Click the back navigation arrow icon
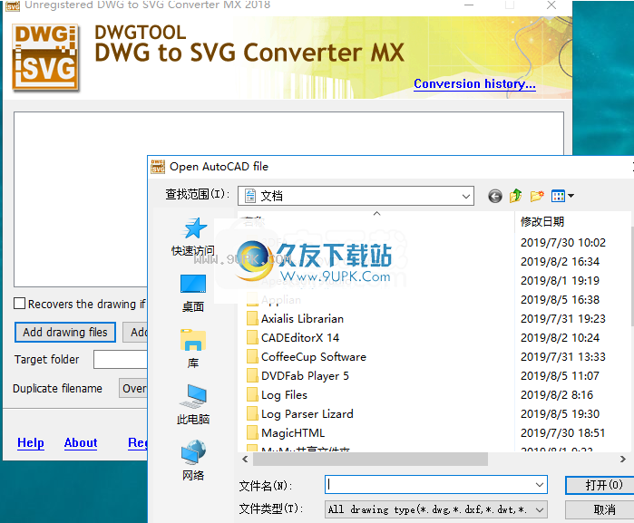This screenshot has height=523, width=634. [495, 196]
